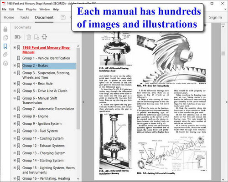Expand the Group 3 - Suspension bookmark
This screenshot has height=182, width=228.
tap(15, 73)
